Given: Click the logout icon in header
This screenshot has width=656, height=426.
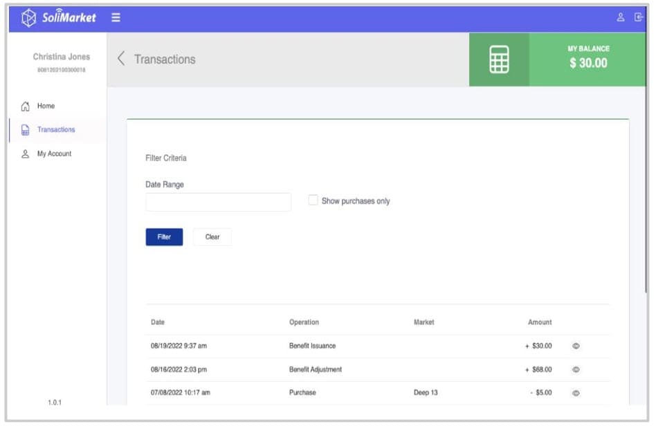Looking at the screenshot, I should 639,17.
